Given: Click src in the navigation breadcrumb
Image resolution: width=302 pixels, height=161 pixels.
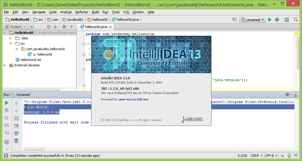Looking at the screenshot, I should coord(38,20).
